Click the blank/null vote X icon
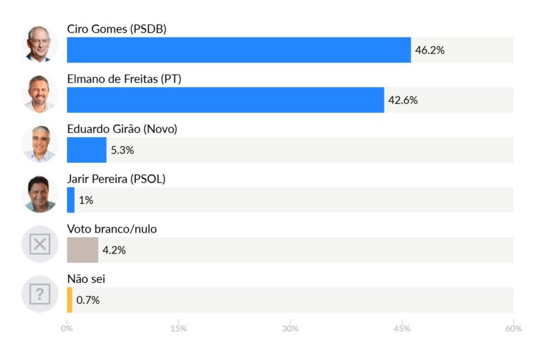Viewport: 535px width, 351px height. click(x=40, y=244)
